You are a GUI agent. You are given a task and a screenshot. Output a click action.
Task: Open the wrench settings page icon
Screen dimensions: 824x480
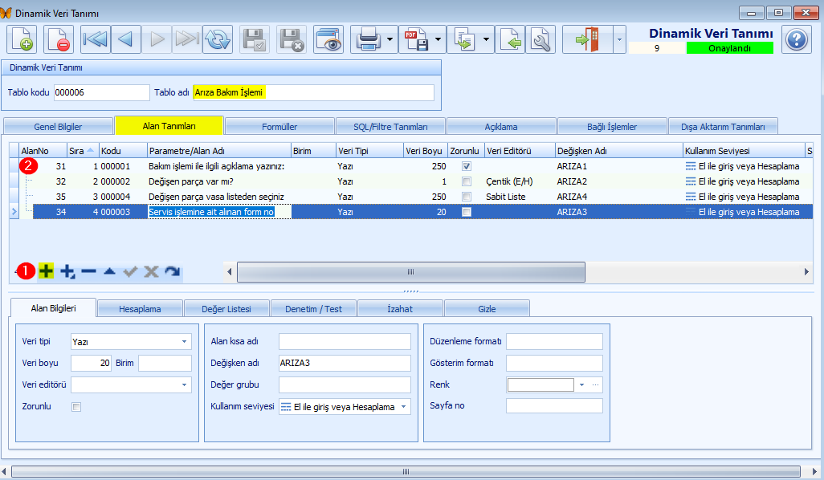point(540,39)
